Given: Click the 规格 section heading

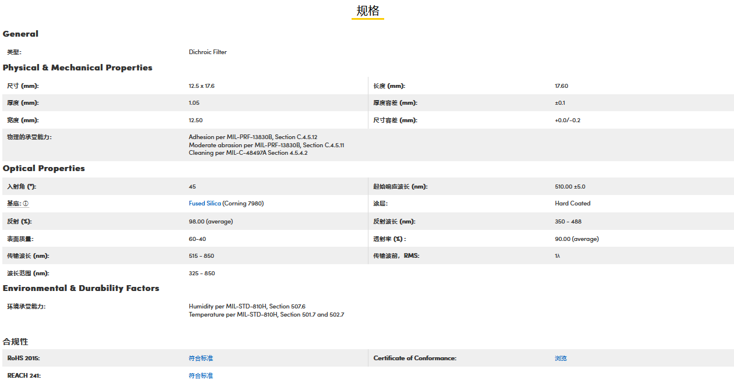Looking at the screenshot, I should point(367,11).
